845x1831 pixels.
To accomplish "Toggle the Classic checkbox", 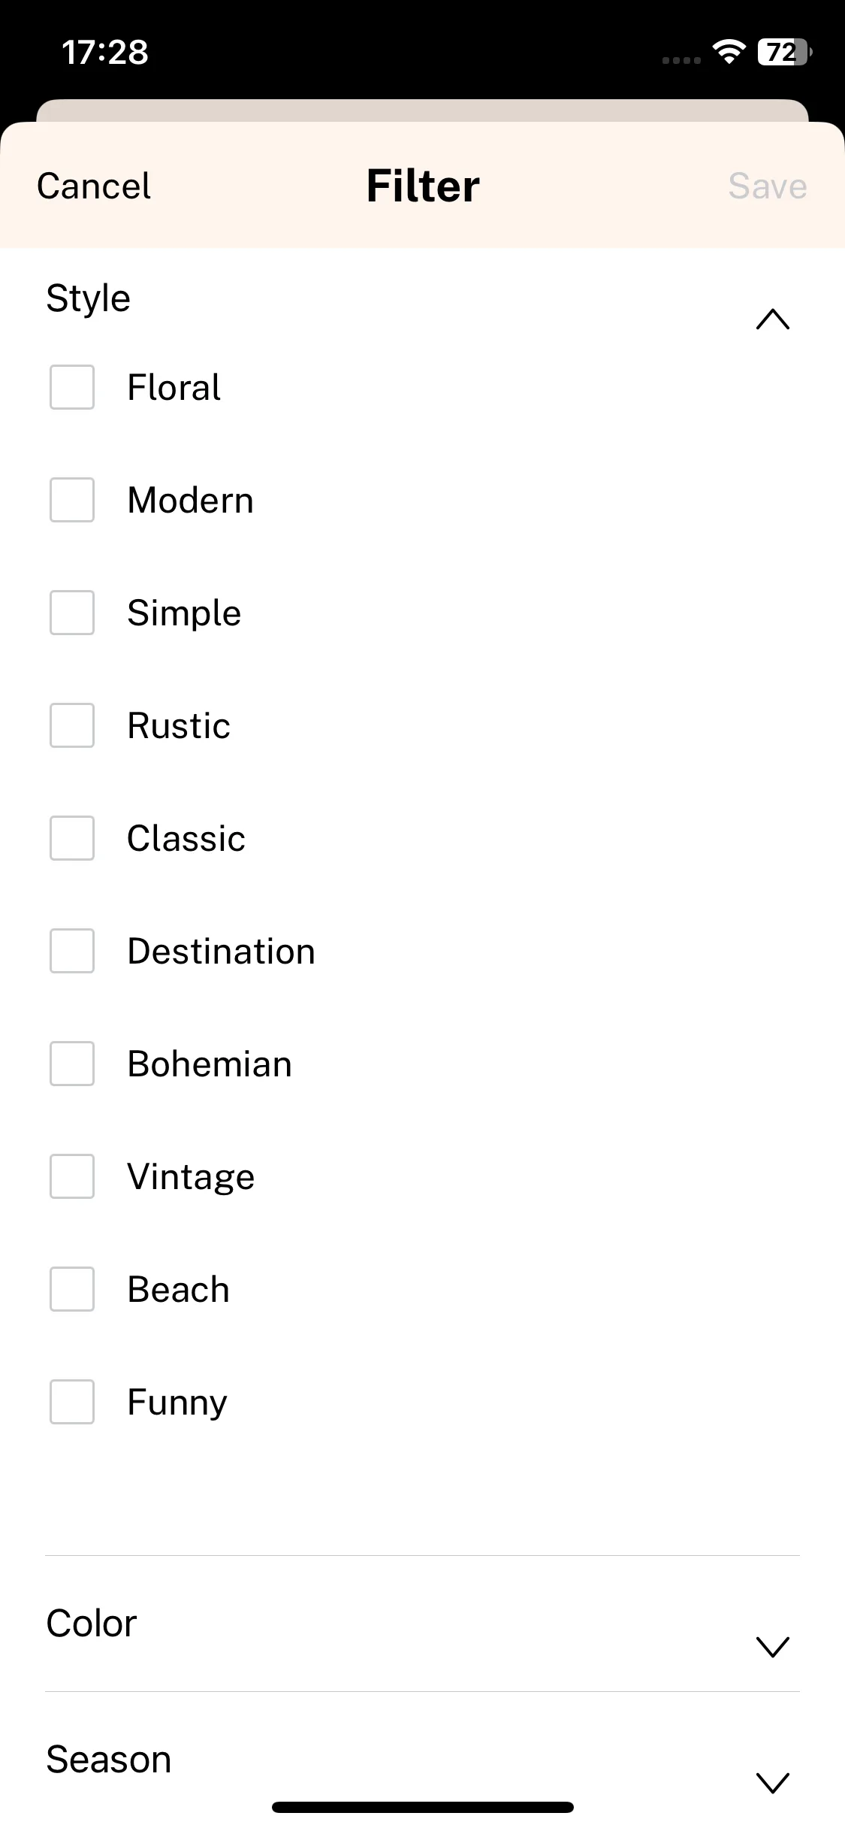I will (x=72, y=838).
